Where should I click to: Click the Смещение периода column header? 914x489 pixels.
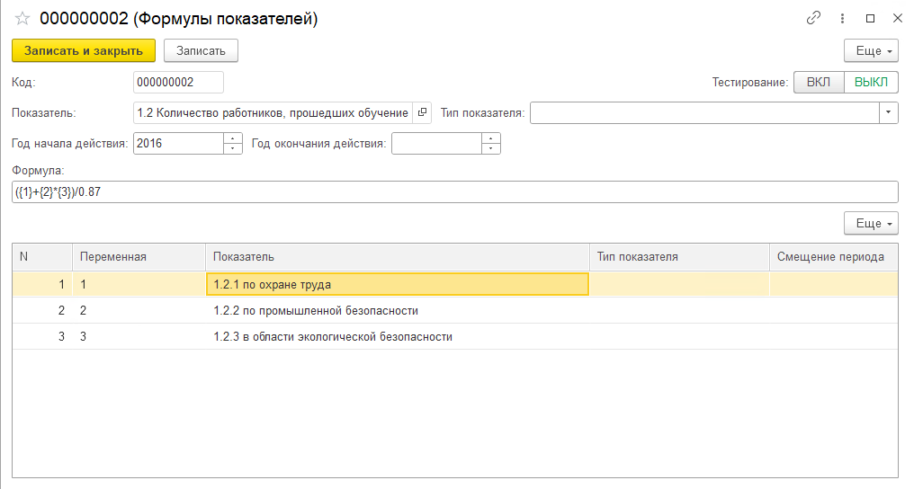pyautogui.click(x=830, y=257)
